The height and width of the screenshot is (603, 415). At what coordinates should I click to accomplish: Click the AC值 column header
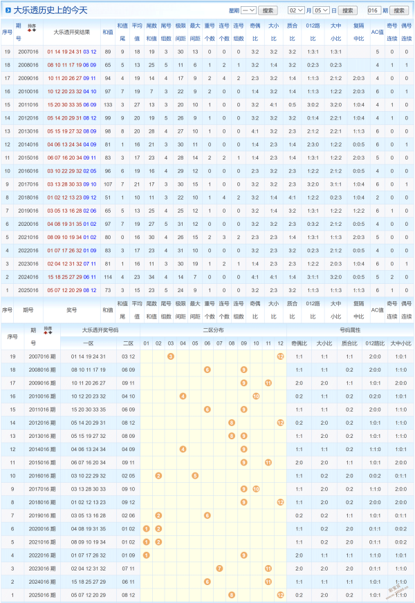coord(376,32)
